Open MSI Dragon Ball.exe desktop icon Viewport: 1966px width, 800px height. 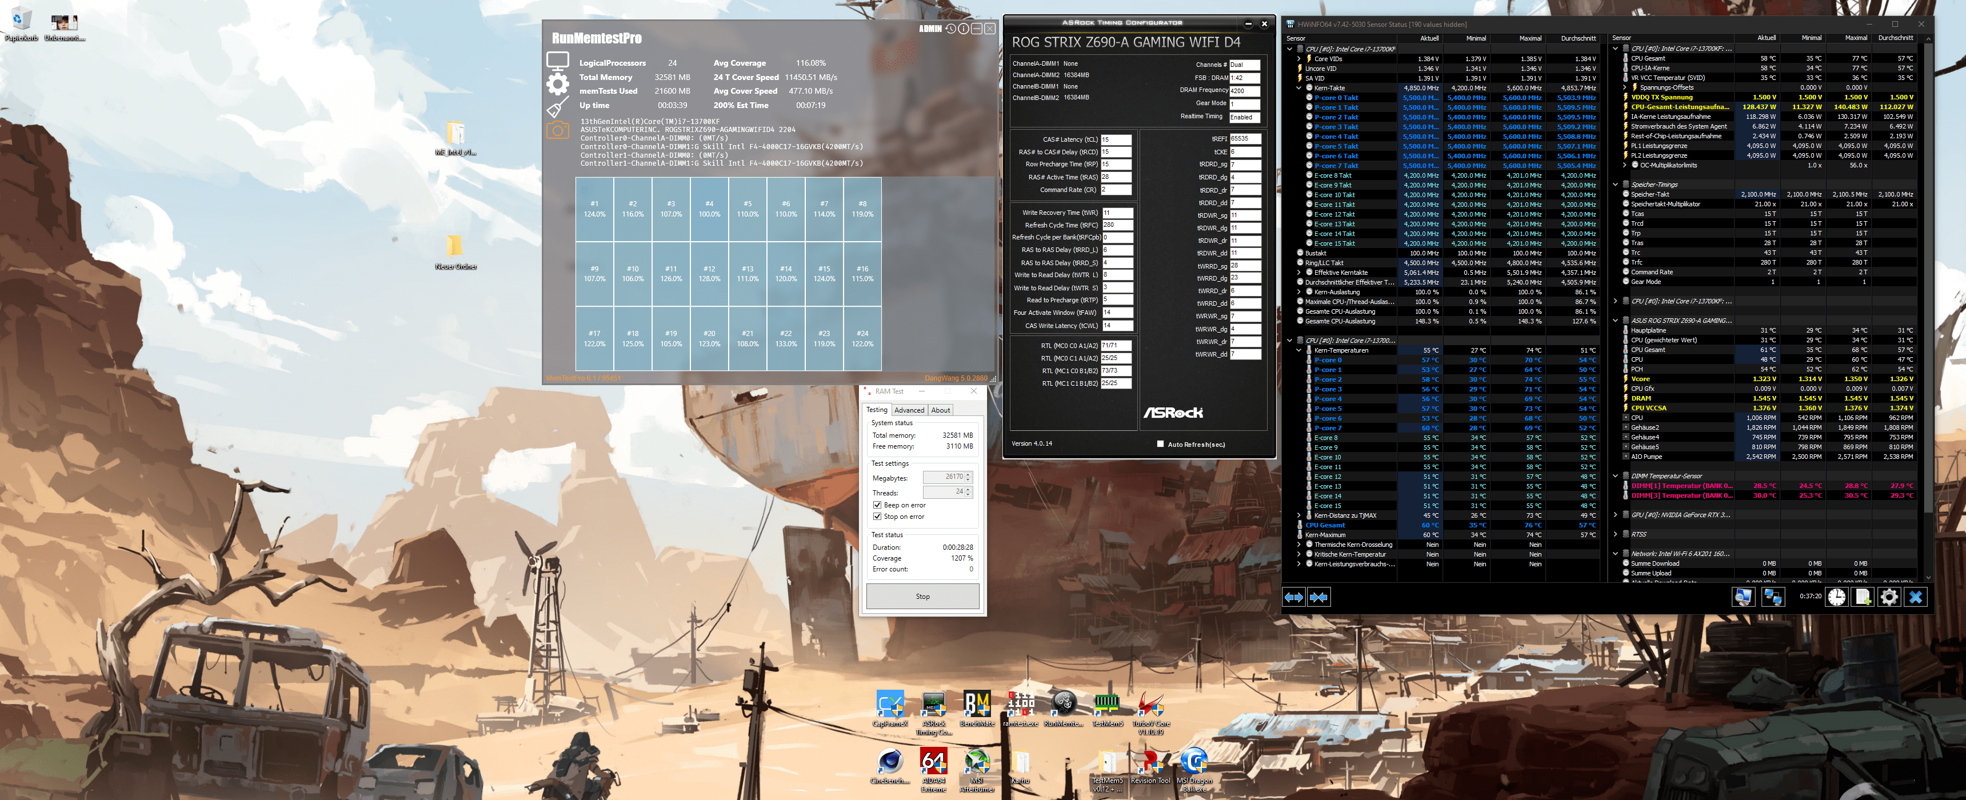(1194, 770)
